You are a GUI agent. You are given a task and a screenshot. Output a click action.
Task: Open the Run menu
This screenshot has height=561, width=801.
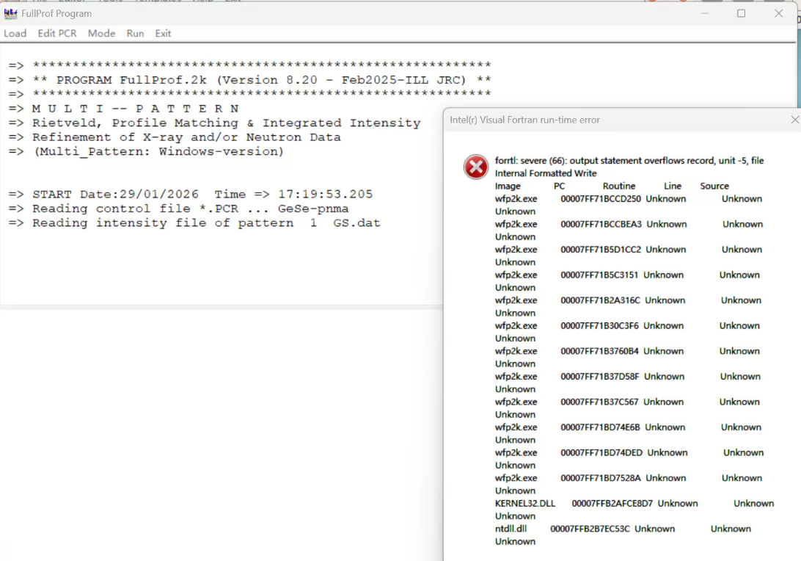tap(136, 33)
